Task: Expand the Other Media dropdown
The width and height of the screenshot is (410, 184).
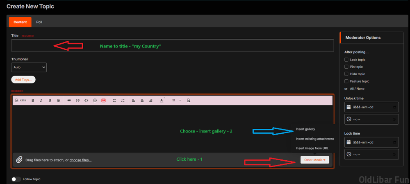Action: (314, 160)
